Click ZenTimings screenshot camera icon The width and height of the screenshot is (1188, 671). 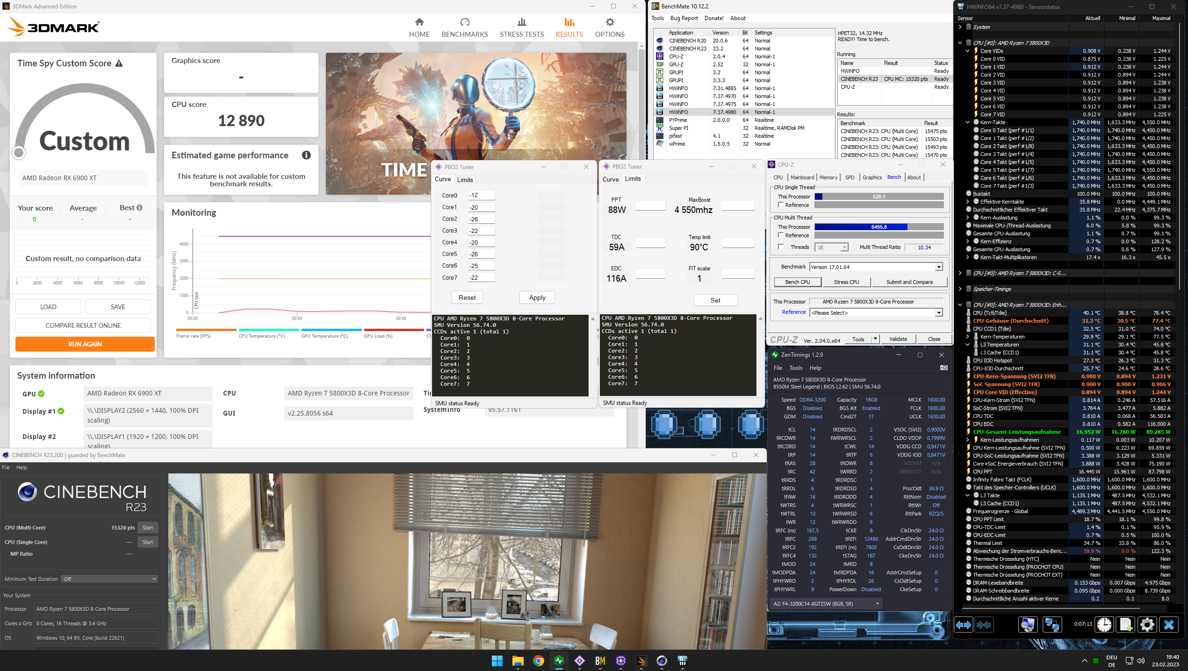(x=943, y=368)
